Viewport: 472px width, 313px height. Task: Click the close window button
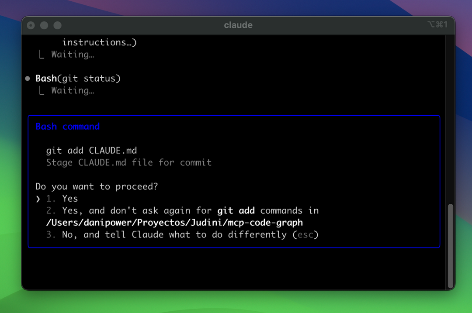coord(31,26)
